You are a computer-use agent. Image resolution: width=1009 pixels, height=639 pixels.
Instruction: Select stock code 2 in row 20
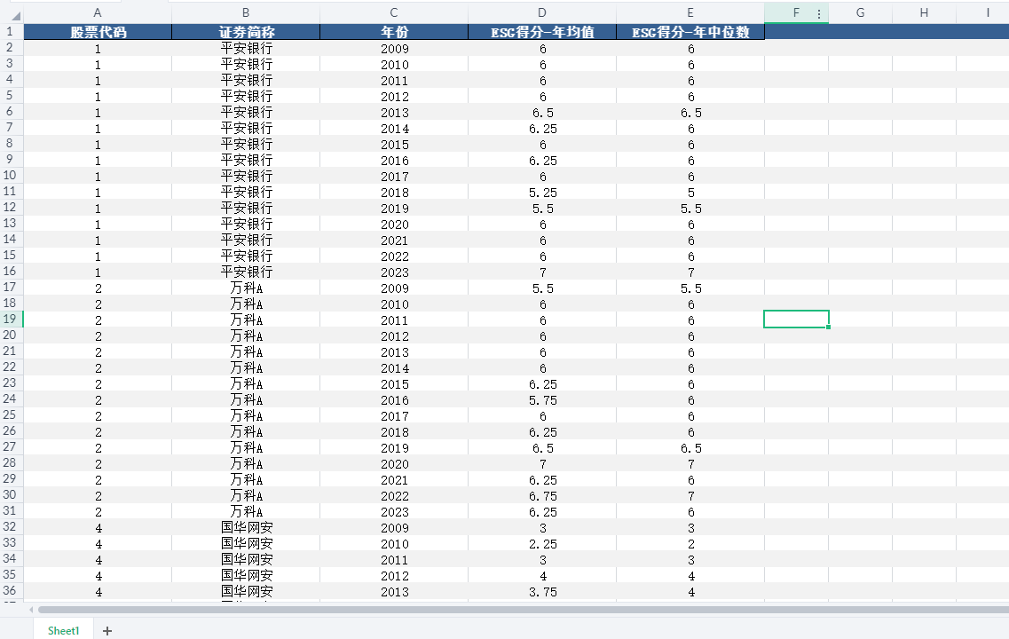(98, 335)
